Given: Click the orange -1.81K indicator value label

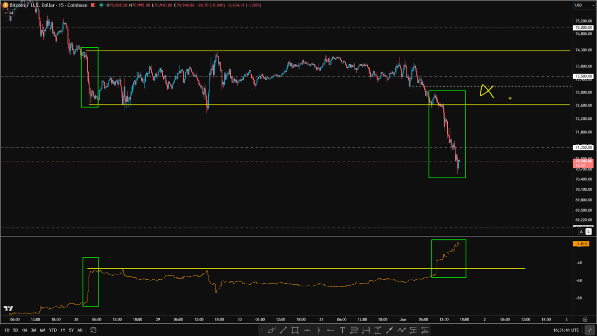Looking at the screenshot, I should pyautogui.click(x=581, y=244).
